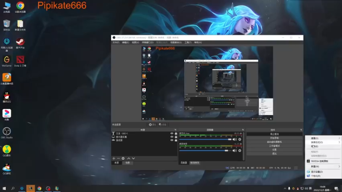Click the Filters button above sources panel

(x=162, y=125)
